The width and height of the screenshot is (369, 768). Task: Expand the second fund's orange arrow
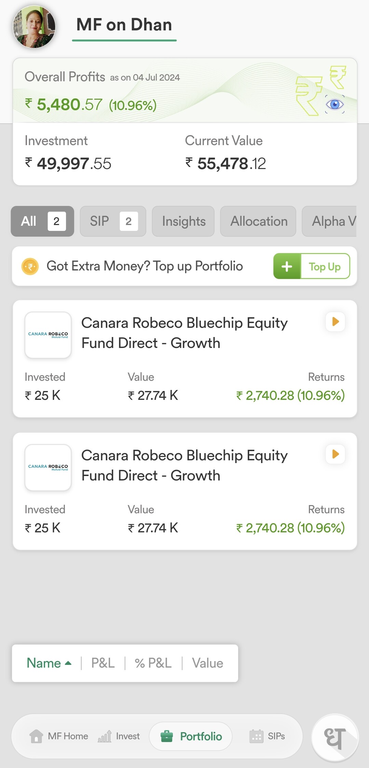tap(336, 454)
